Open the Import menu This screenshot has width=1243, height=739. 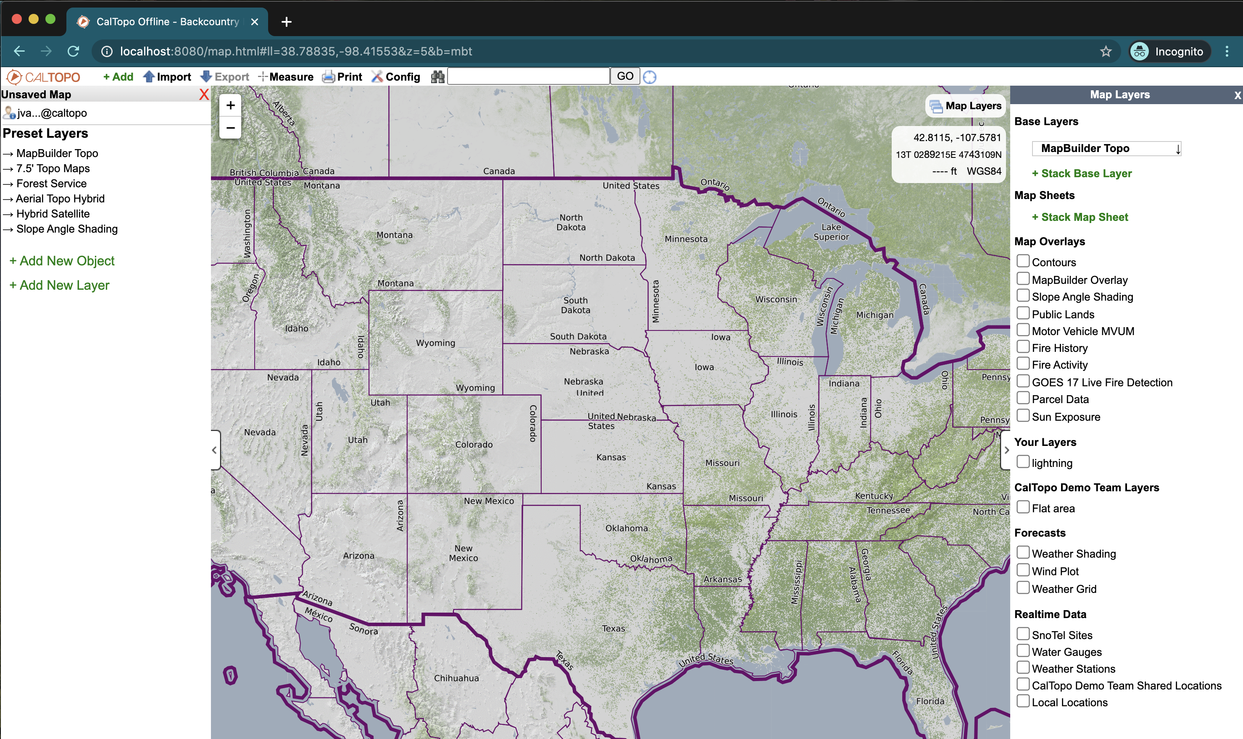click(x=167, y=77)
